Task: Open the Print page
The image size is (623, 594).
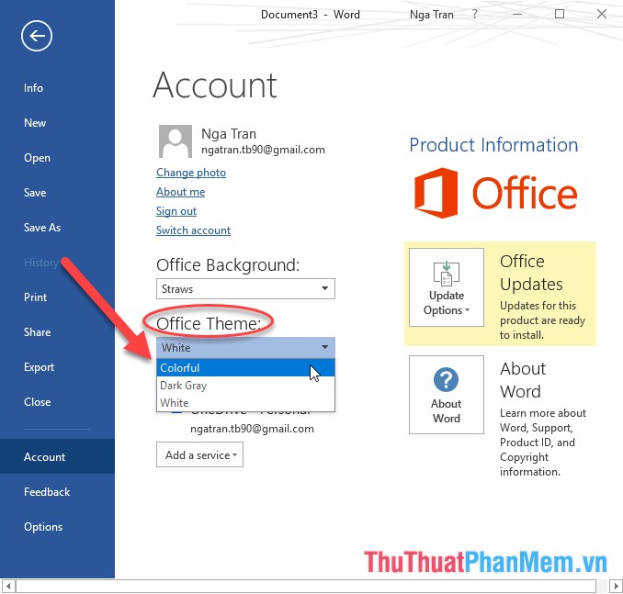Action: 35,297
